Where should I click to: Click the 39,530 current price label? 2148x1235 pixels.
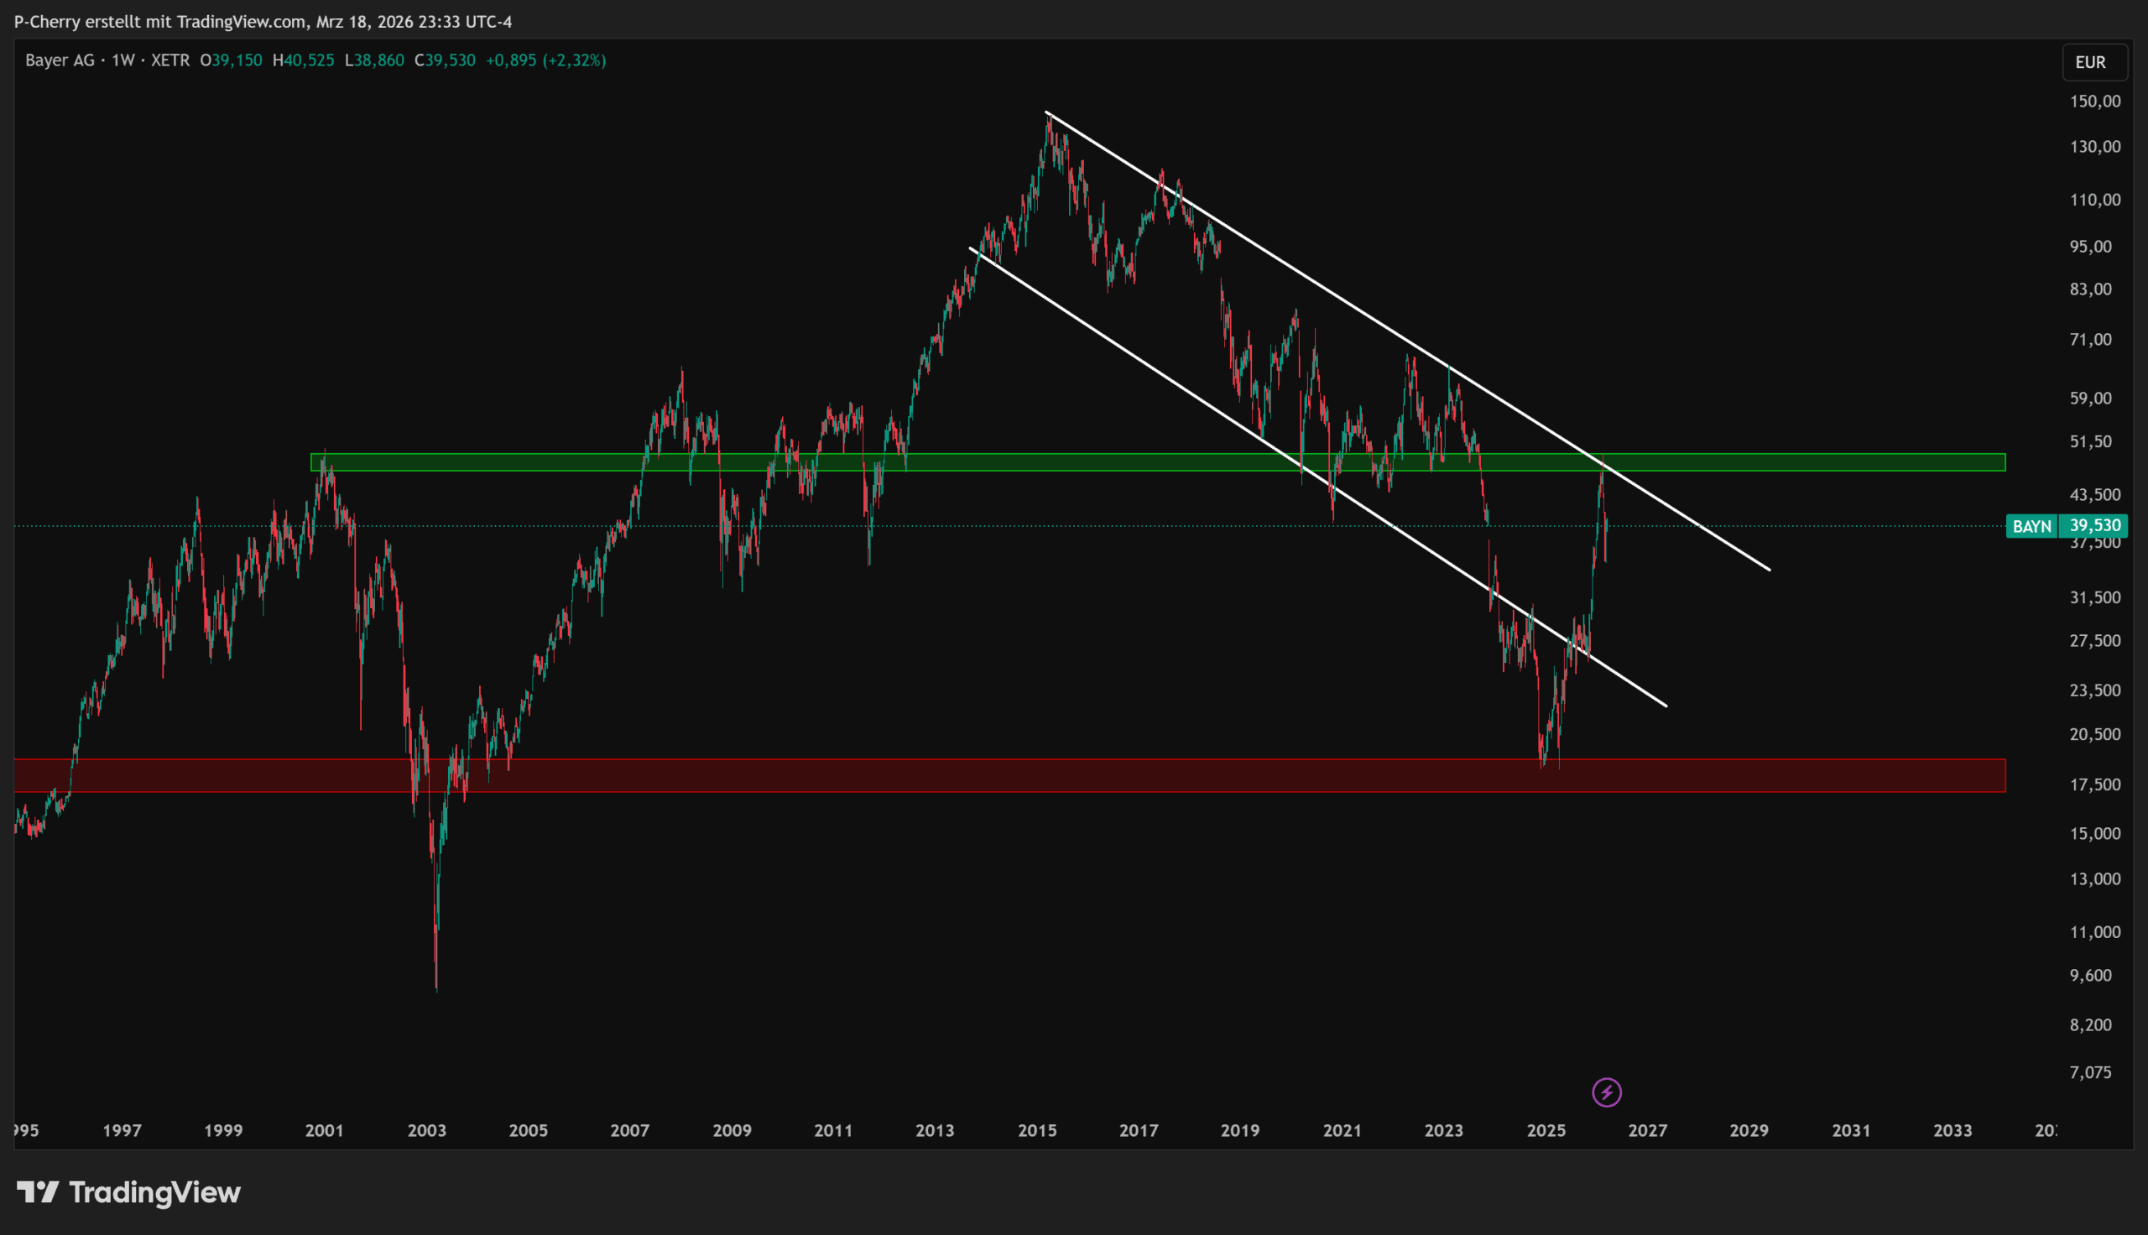click(x=2094, y=526)
